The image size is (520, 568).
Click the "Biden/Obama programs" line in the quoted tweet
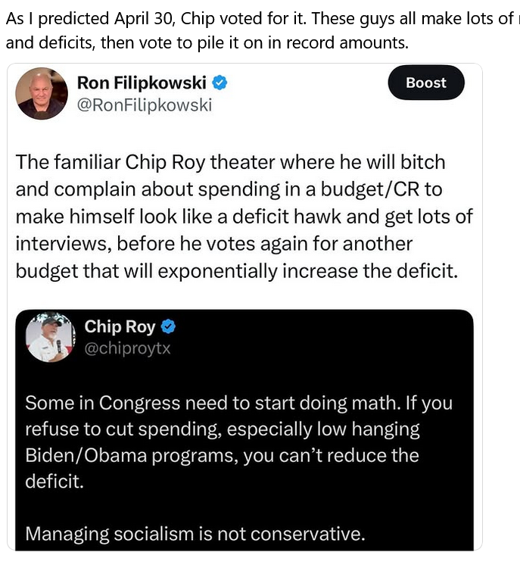222,456
